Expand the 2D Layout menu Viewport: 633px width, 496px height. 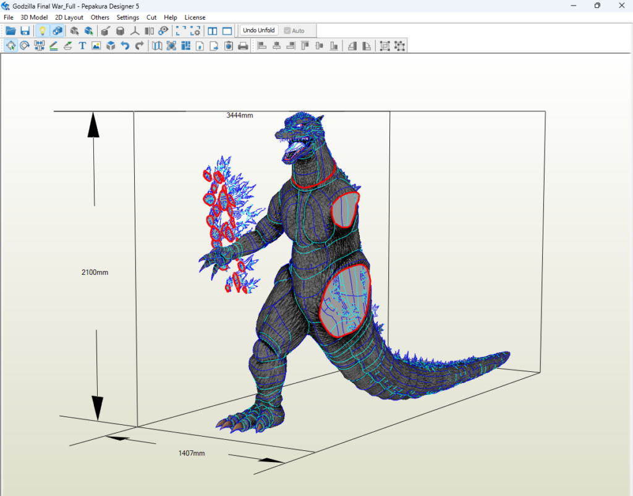click(x=69, y=17)
